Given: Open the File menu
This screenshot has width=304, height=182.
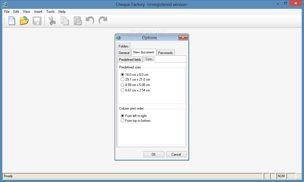Looking at the screenshot, I should pyautogui.click(x=7, y=12).
